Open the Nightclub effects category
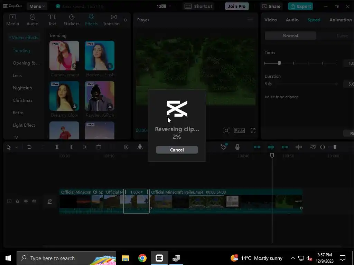 (x=22, y=88)
